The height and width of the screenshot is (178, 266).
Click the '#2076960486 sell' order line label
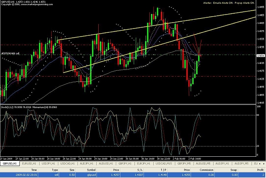(x=10, y=54)
